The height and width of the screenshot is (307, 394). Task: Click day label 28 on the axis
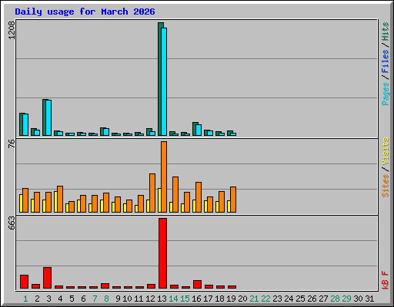(x=335, y=299)
